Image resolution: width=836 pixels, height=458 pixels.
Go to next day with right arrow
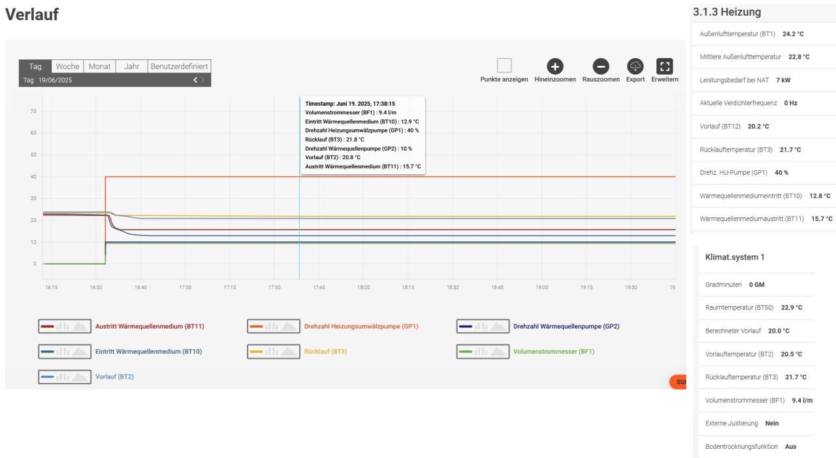point(203,80)
